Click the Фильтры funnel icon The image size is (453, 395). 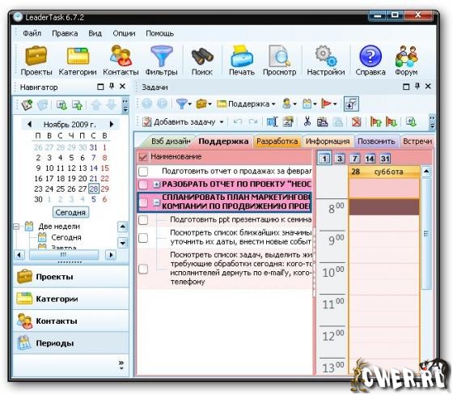[161, 56]
